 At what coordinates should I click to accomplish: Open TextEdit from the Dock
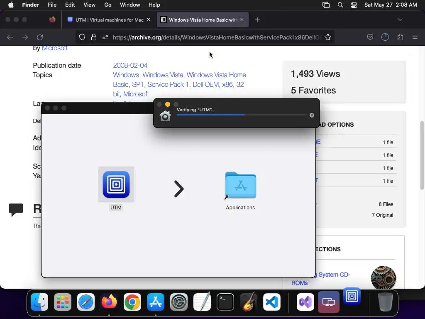202,302
